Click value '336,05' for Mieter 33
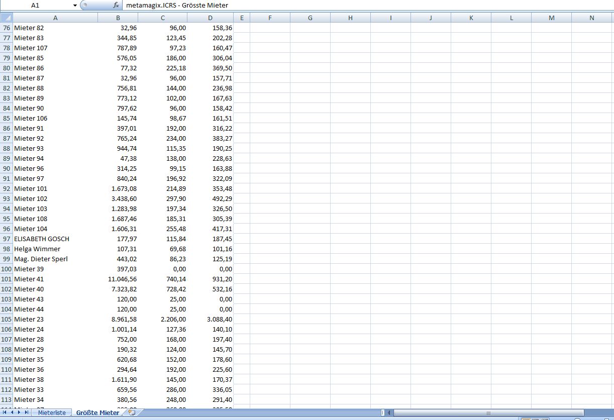This screenshot has height=420, width=614. 223,389
